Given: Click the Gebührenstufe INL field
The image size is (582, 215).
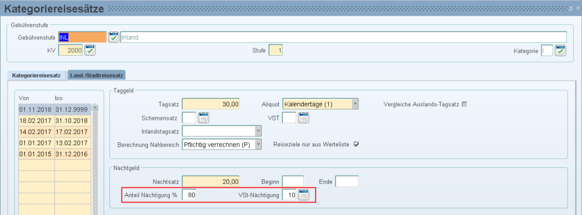Looking at the screenshot, I should click(x=83, y=37).
